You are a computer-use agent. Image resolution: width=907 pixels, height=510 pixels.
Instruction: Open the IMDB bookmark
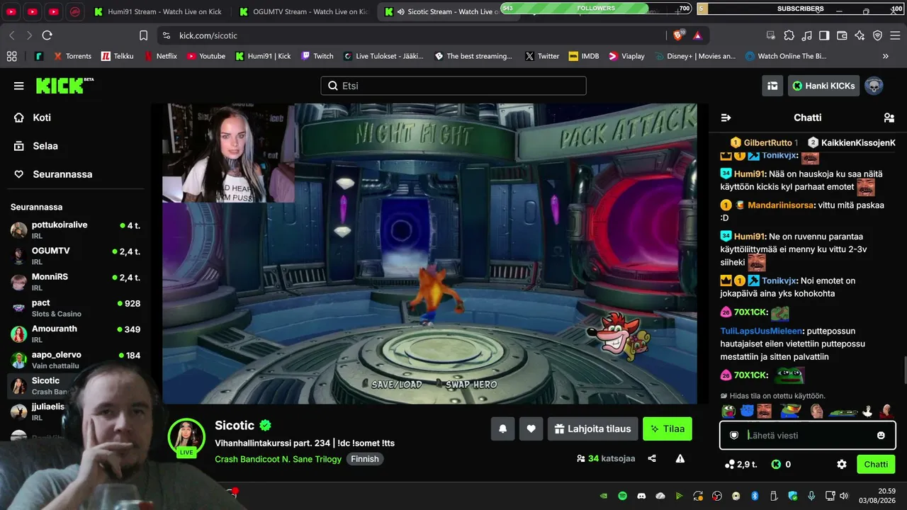(x=584, y=56)
